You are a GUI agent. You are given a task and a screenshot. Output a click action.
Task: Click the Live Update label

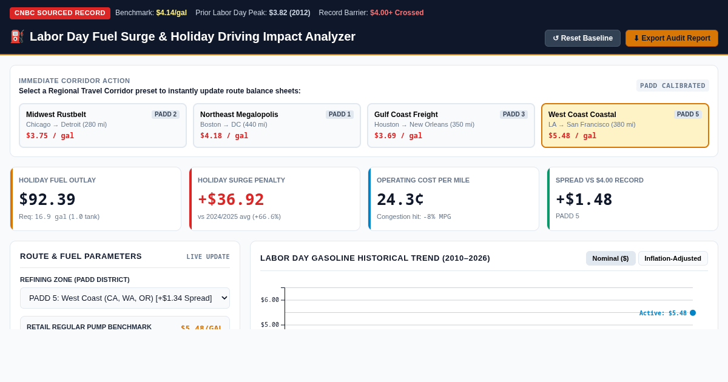[208, 257]
